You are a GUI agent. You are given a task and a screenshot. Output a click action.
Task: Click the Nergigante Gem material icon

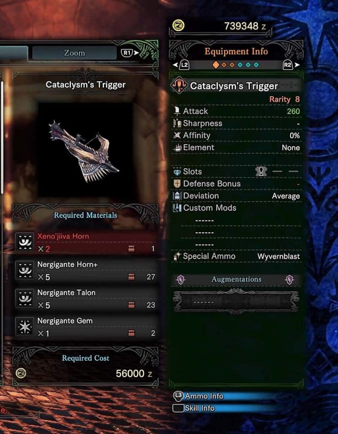tap(24, 327)
